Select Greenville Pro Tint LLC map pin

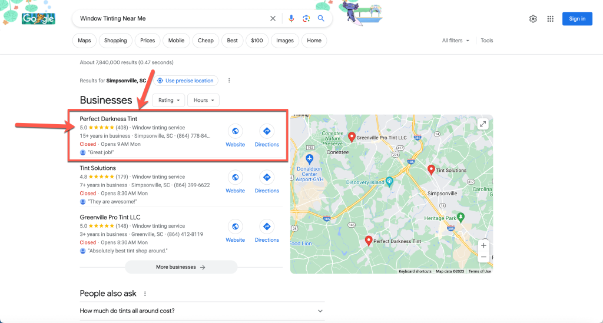tap(352, 137)
